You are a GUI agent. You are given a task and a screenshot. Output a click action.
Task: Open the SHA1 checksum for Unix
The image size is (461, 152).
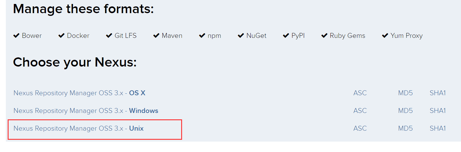point(437,128)
